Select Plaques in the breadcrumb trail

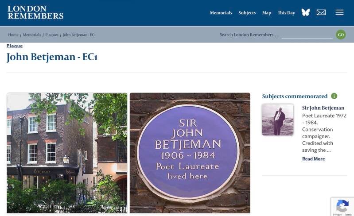(x=52, y=35)
